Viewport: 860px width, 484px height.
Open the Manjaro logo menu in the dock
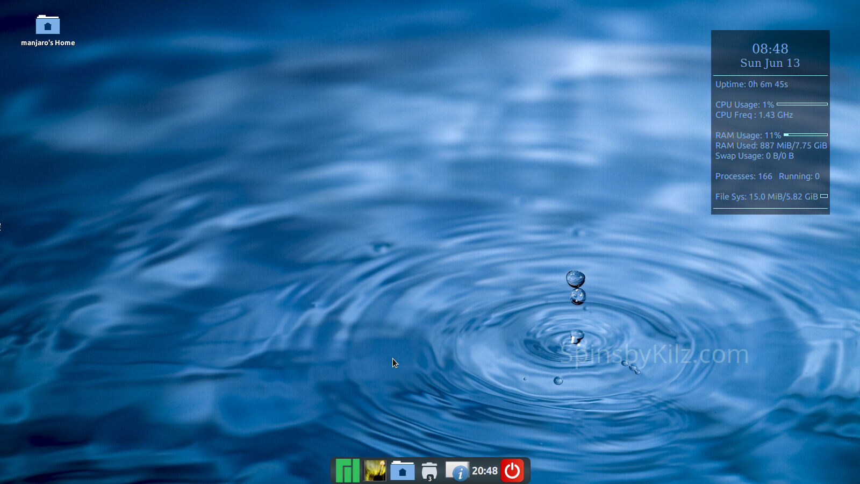click(347, 471)
